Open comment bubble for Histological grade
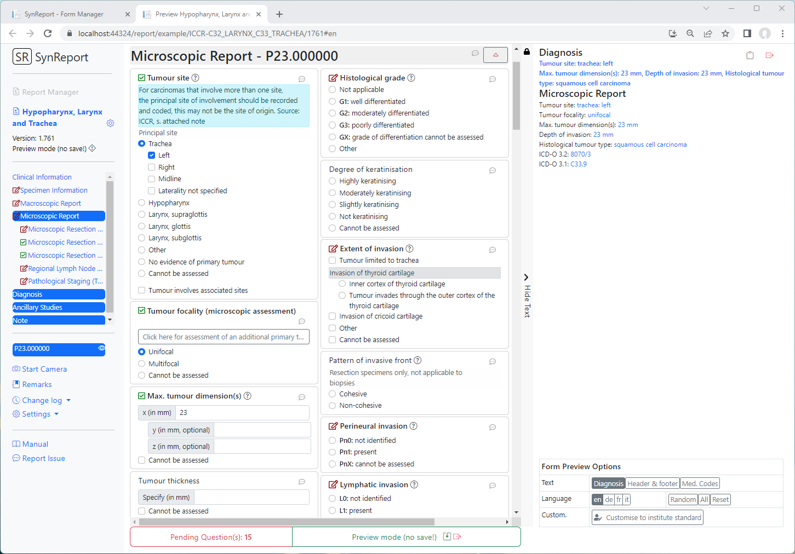Image resolution: width=795 pixels, height=554 pixels. point(492,79)
